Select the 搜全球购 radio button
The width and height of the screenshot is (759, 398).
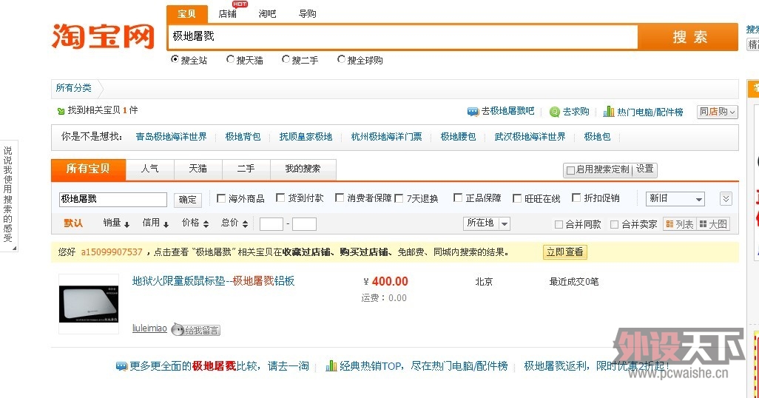point(341,59)
